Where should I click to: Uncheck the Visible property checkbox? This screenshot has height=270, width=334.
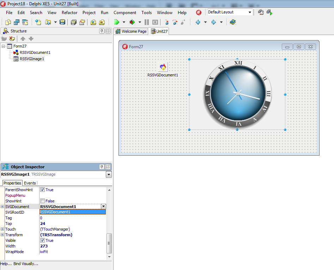42,240
